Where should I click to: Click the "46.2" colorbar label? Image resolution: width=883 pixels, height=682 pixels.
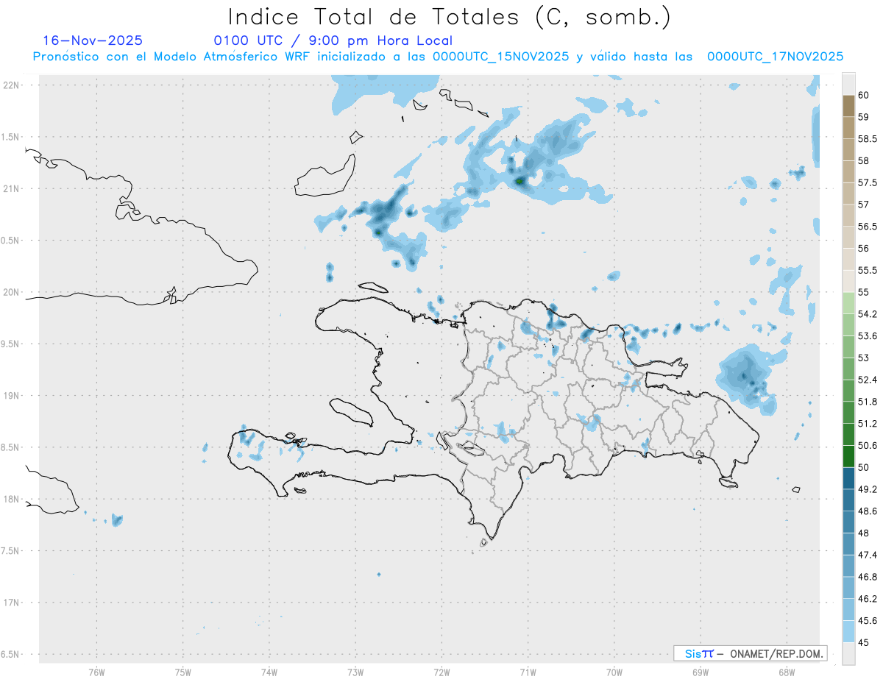click(x=867, y=599)
